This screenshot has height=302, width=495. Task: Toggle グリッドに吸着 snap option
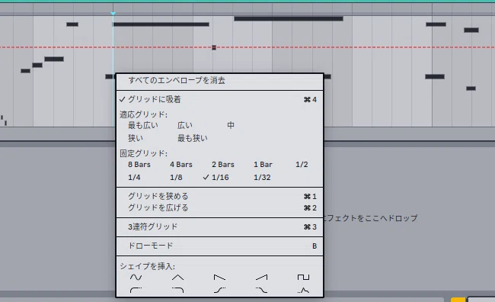pos(220,99)
